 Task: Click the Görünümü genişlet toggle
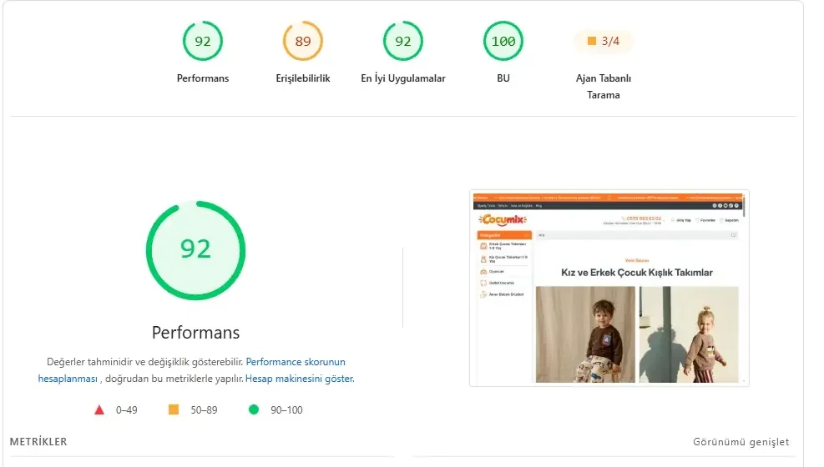(x=741, y=442)
